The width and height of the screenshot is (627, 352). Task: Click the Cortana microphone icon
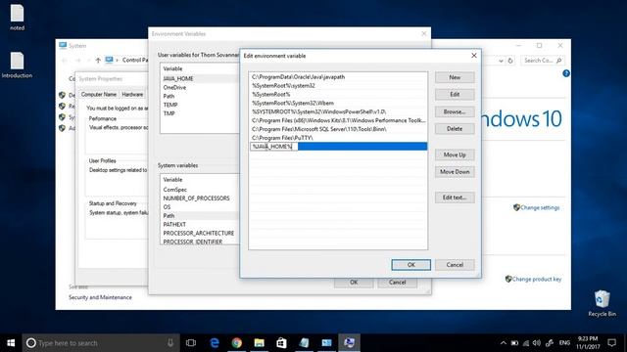tap(170, 343)
